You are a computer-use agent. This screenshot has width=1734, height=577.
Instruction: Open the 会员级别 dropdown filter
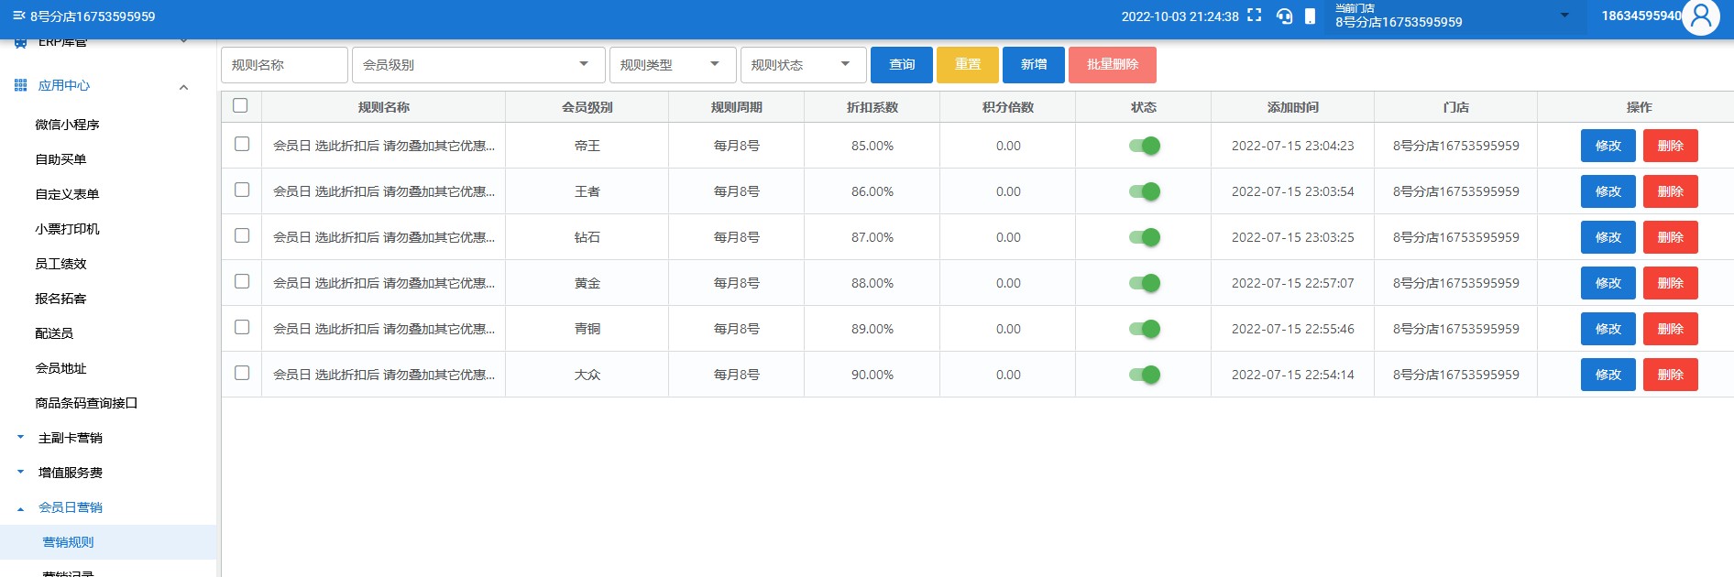[x=477, y=65]
